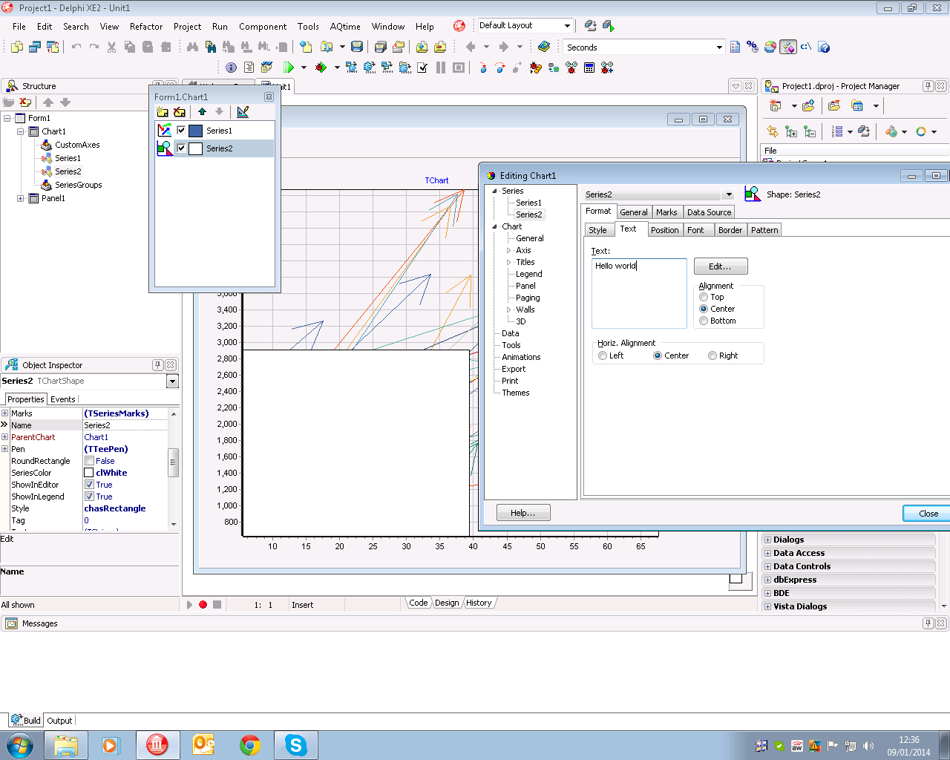The width and height of the screenshot is (950, 760).
Task: Click the calculator-style debug window icon
Action: pos(589,68)
